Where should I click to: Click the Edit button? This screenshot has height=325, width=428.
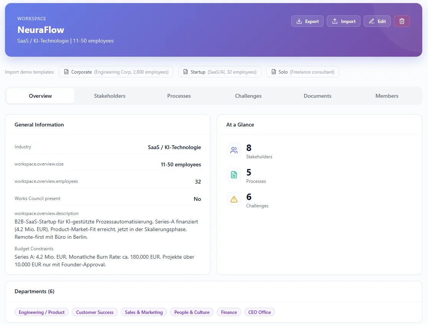click(377, 21)
